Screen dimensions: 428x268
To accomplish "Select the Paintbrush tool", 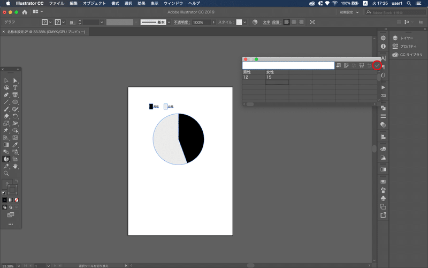I will tap(6, 109).
